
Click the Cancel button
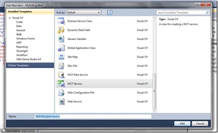click(x=200, y=123)
